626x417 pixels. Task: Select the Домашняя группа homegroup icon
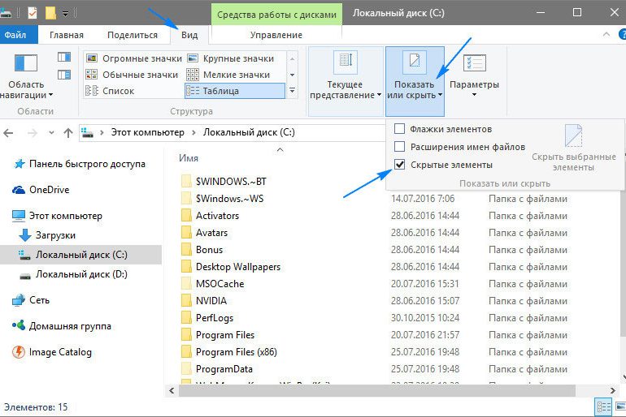click(19, 326)
